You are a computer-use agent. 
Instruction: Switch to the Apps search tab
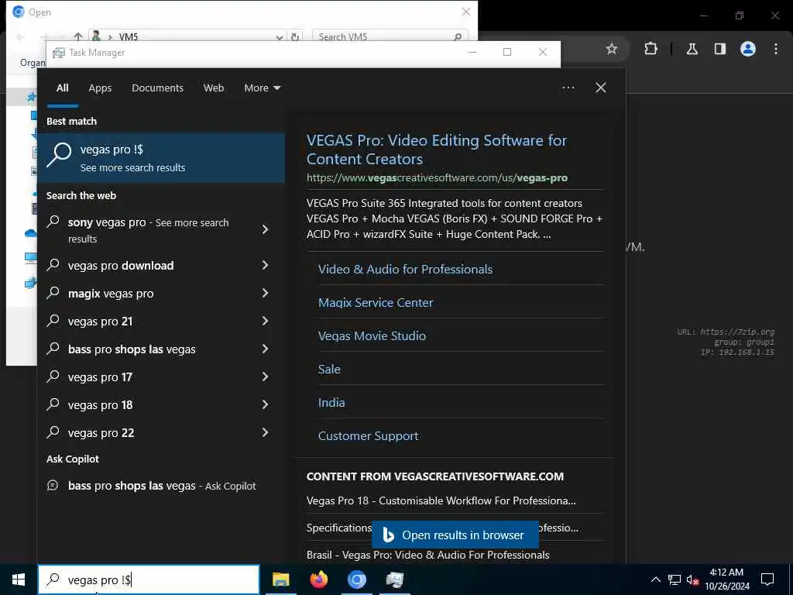point(100,88)
